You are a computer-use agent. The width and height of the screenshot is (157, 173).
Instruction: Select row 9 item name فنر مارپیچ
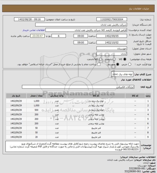tap(96, 137)
